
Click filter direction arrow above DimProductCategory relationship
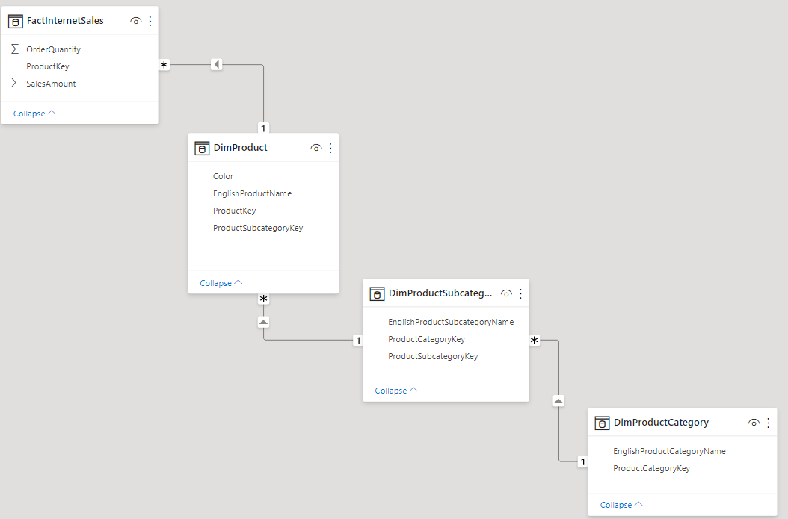click(558, 400)
